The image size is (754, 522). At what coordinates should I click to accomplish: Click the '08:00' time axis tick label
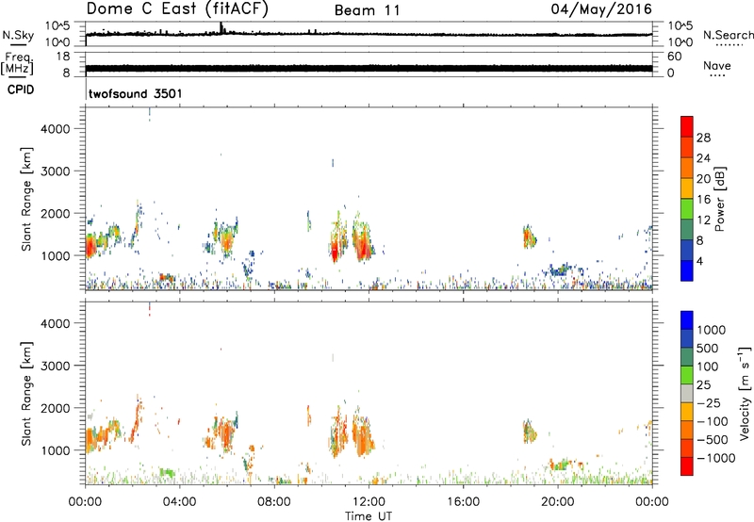point(273,502)
